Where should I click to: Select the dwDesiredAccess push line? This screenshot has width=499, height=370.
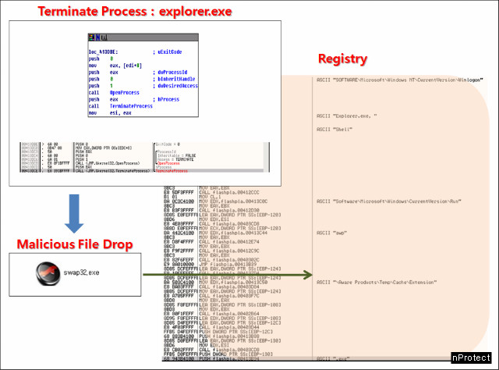143,86
